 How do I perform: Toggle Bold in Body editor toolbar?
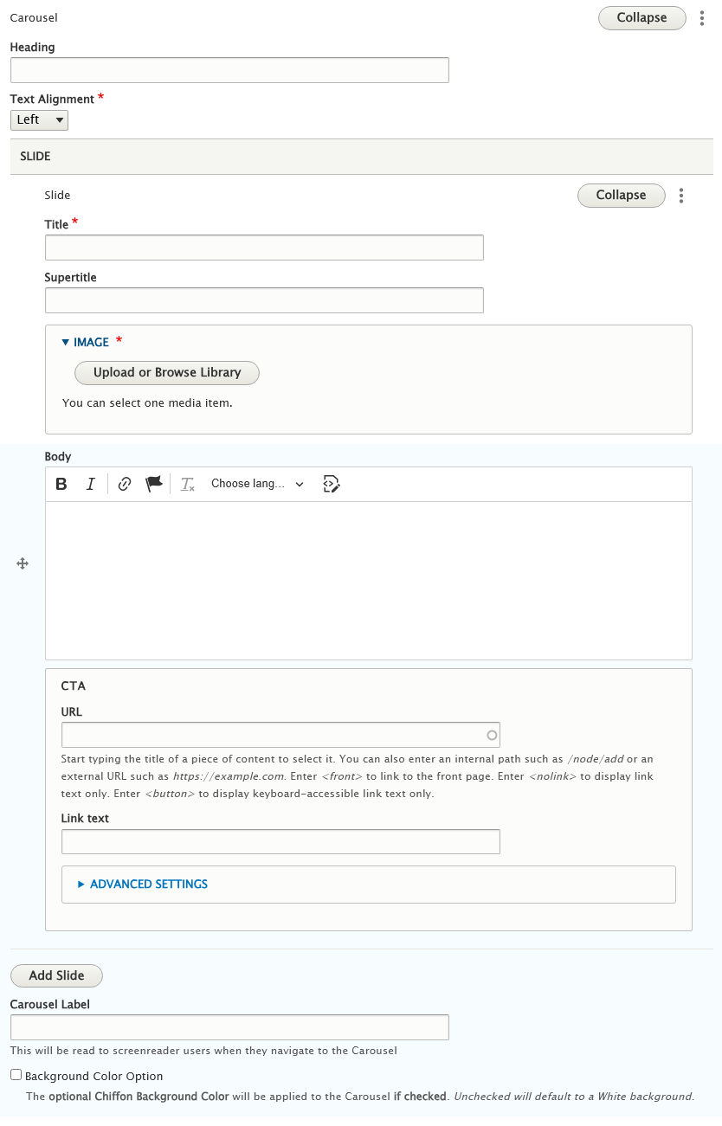point(61,484)
